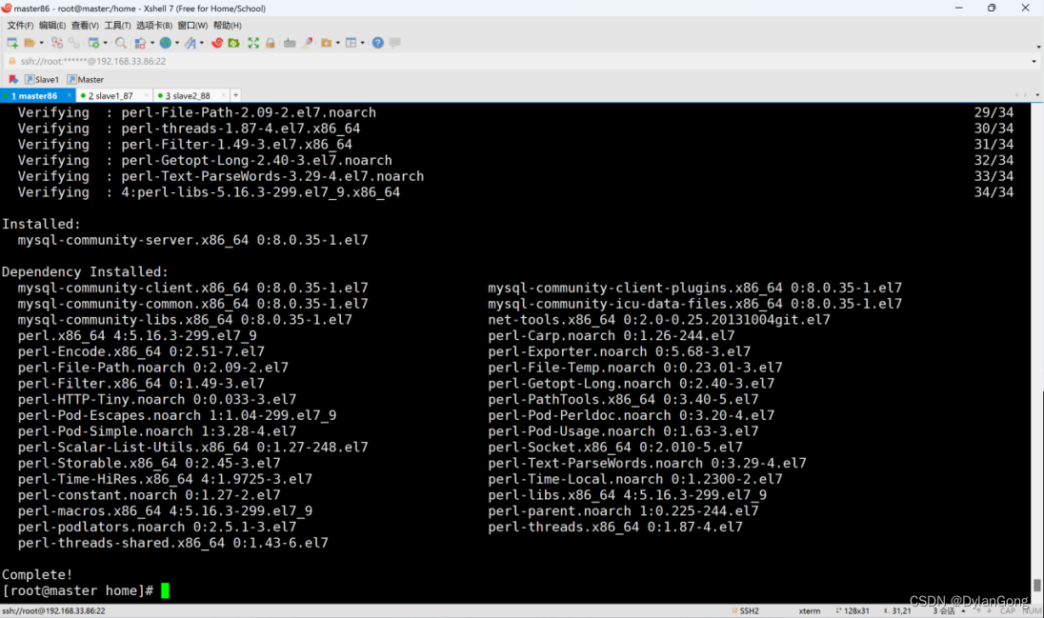Launch Xftp with red swirl icon
This screenshot has height=618, width=1044.
tap(217, 43)
